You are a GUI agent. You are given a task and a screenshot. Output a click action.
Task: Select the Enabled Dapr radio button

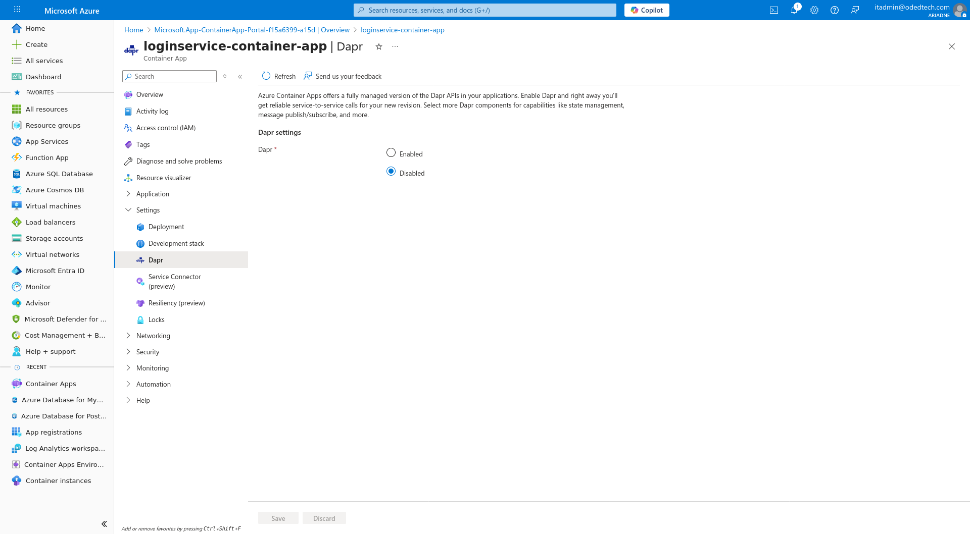coord(391,152)
